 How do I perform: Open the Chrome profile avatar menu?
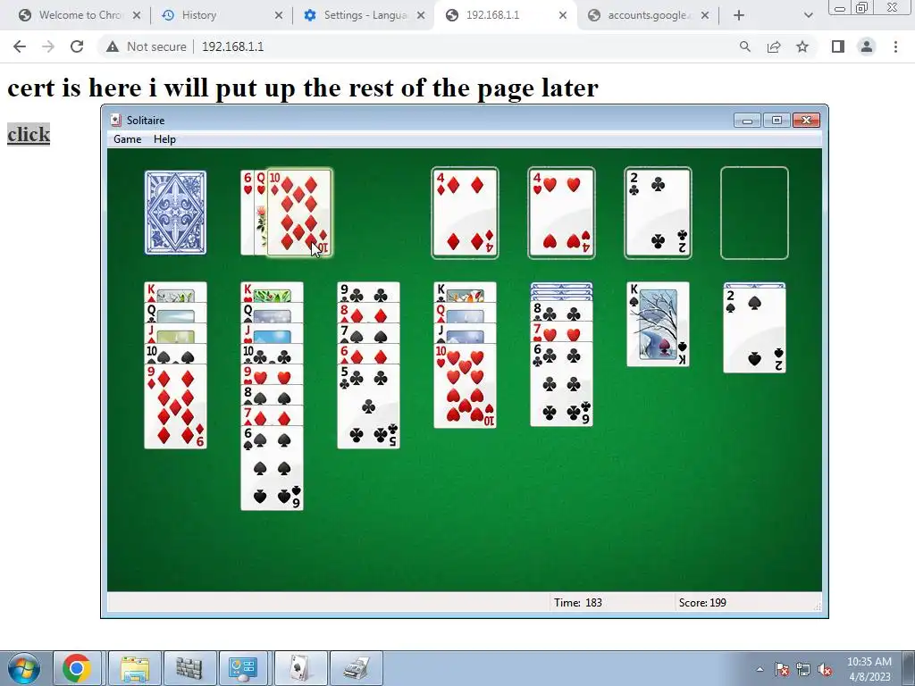867,46
